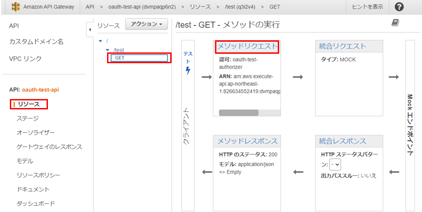Collapse the root / tree node
The image size is (422, 212).
point(101,41)
